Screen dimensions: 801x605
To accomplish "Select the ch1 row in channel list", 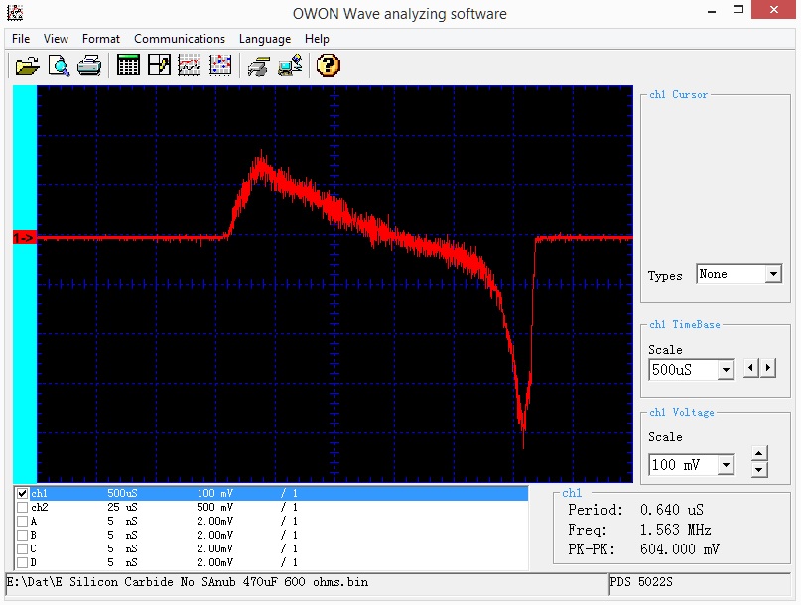I will click(x=271, y=493).
